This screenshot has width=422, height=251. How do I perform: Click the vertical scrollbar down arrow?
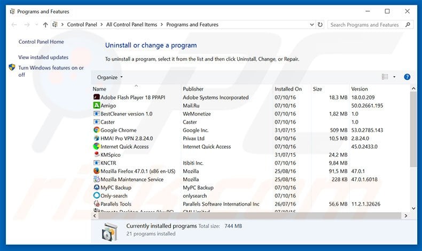pyautogui.click(x=413, y=208)
